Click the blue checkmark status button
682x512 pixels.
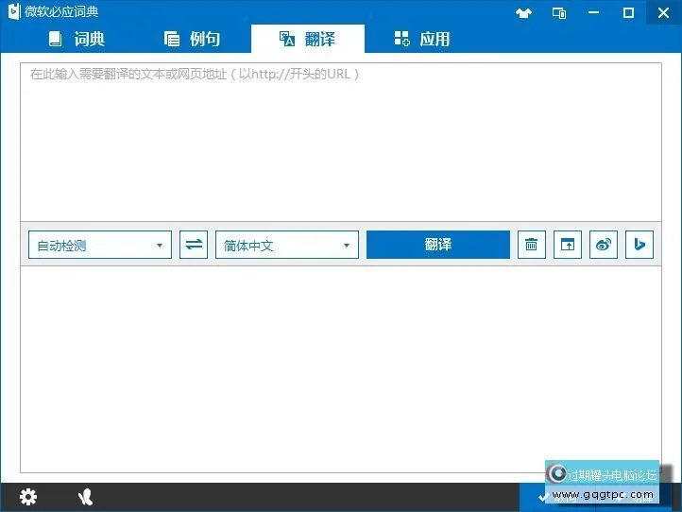tap(541, 497)
